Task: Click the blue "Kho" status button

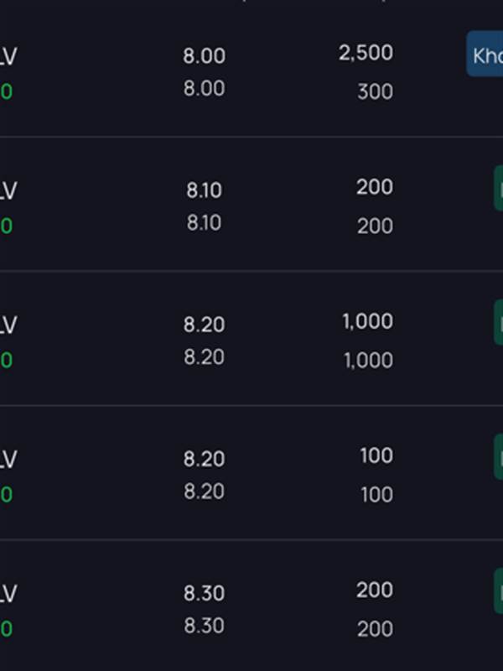Action: [x=485, y=56]
